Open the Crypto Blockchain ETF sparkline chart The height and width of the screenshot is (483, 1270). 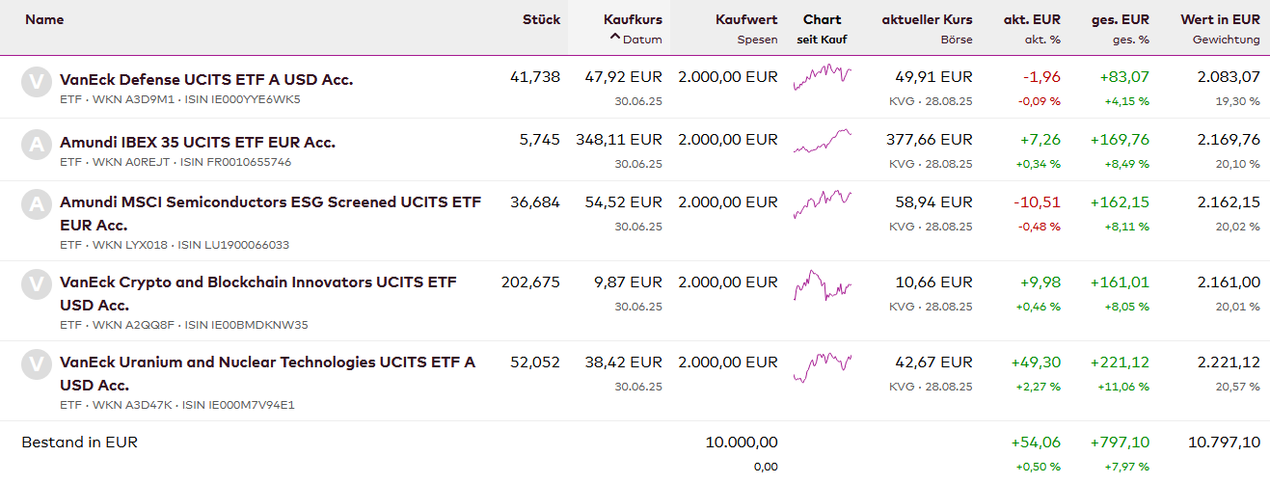tap(822, 284)
